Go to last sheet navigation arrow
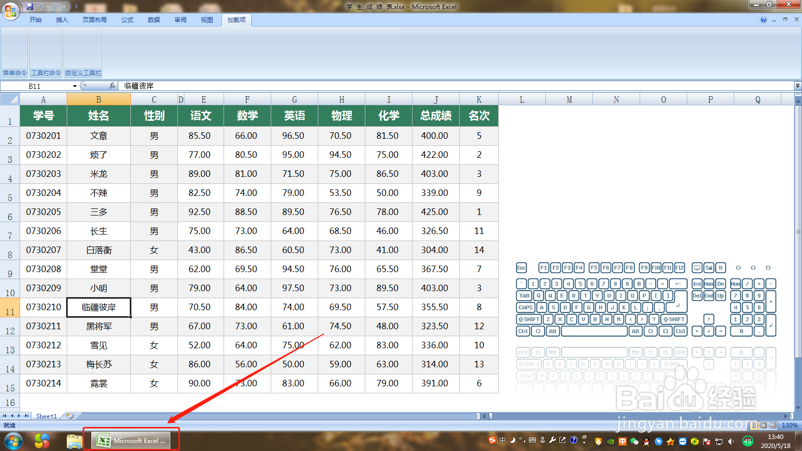The height and width of the screenshot is (451, 802). 27,416
